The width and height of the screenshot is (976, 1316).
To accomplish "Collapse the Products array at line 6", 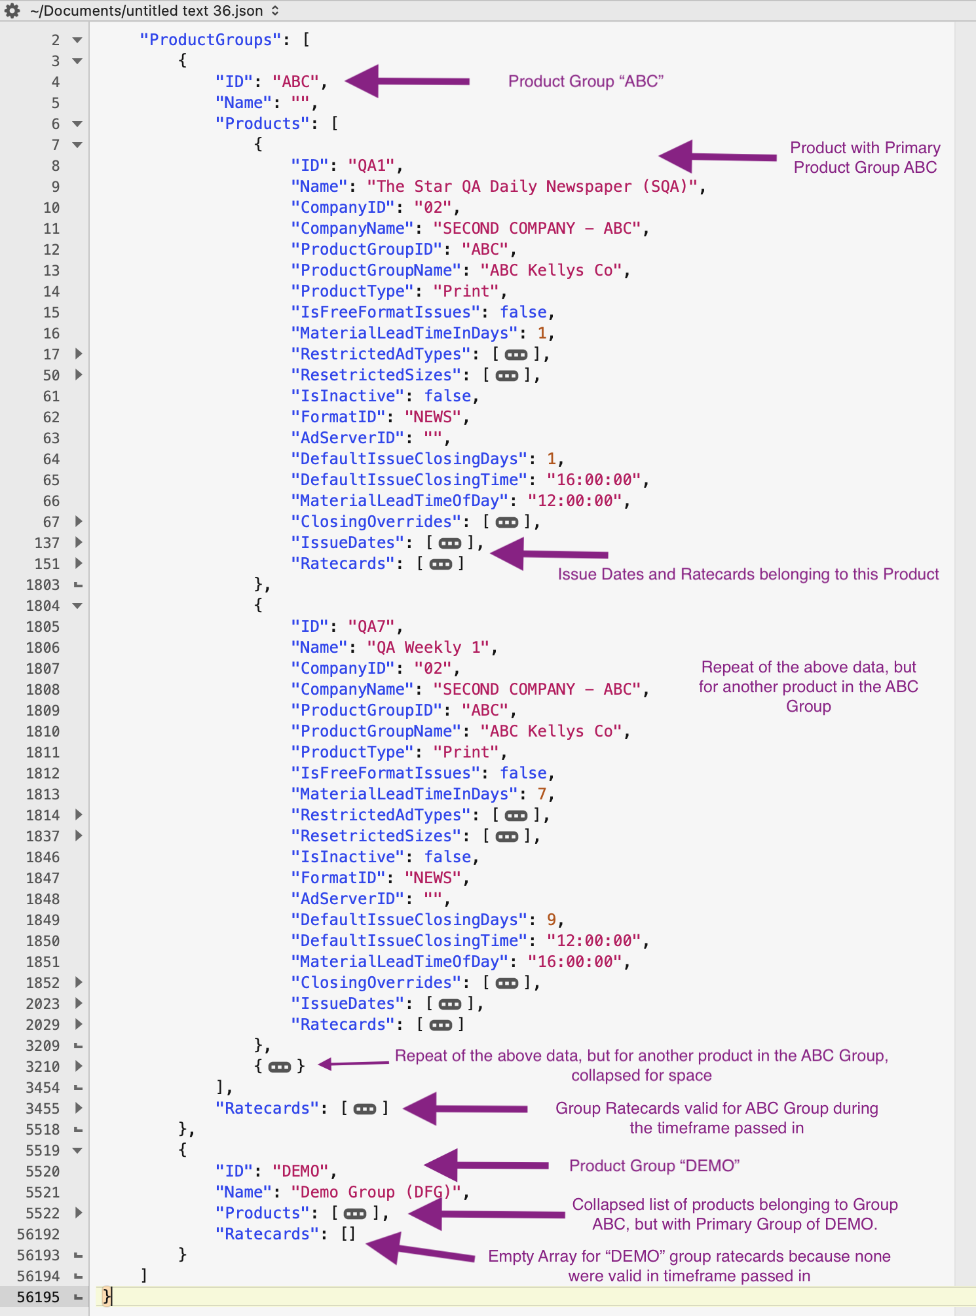I will [77, 124].
